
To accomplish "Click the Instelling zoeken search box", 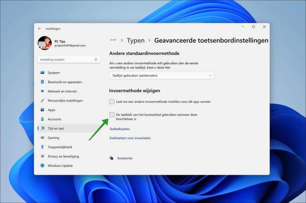I will pos(69,60).
